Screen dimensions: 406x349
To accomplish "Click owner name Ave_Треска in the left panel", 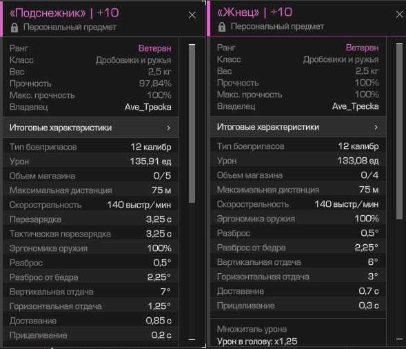I will click(x=148, y=107).
